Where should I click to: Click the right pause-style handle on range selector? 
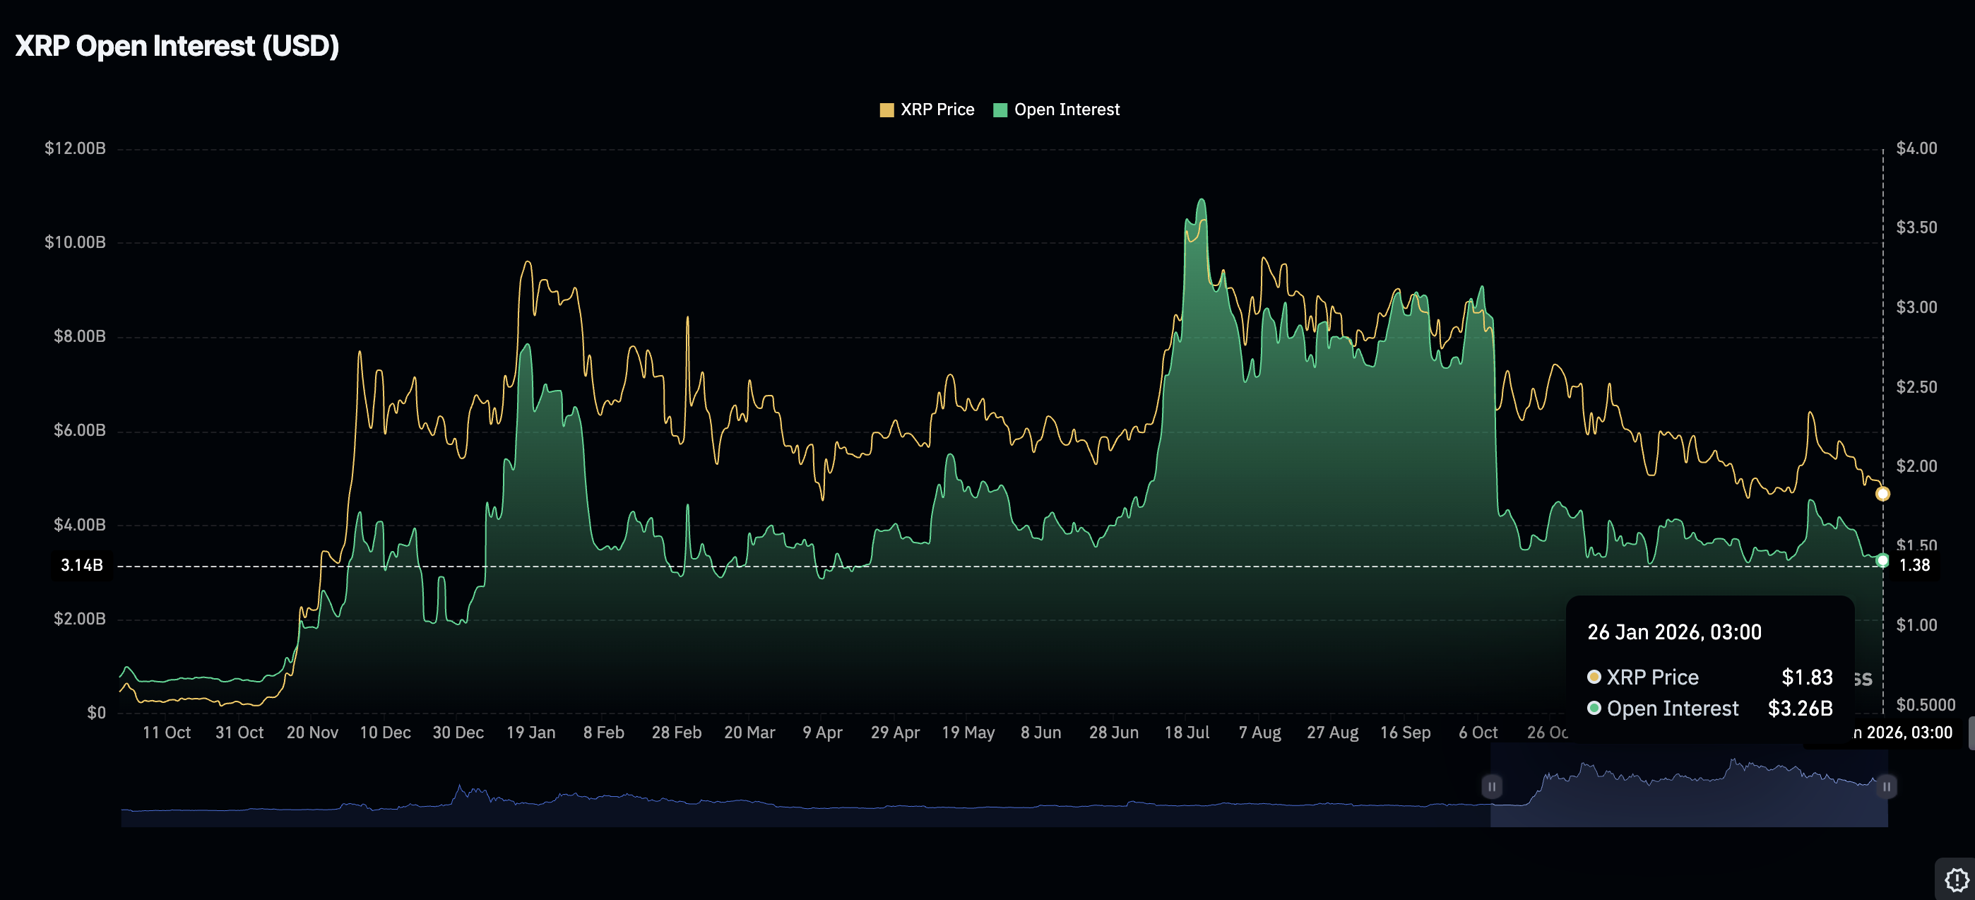[1887, 786]
